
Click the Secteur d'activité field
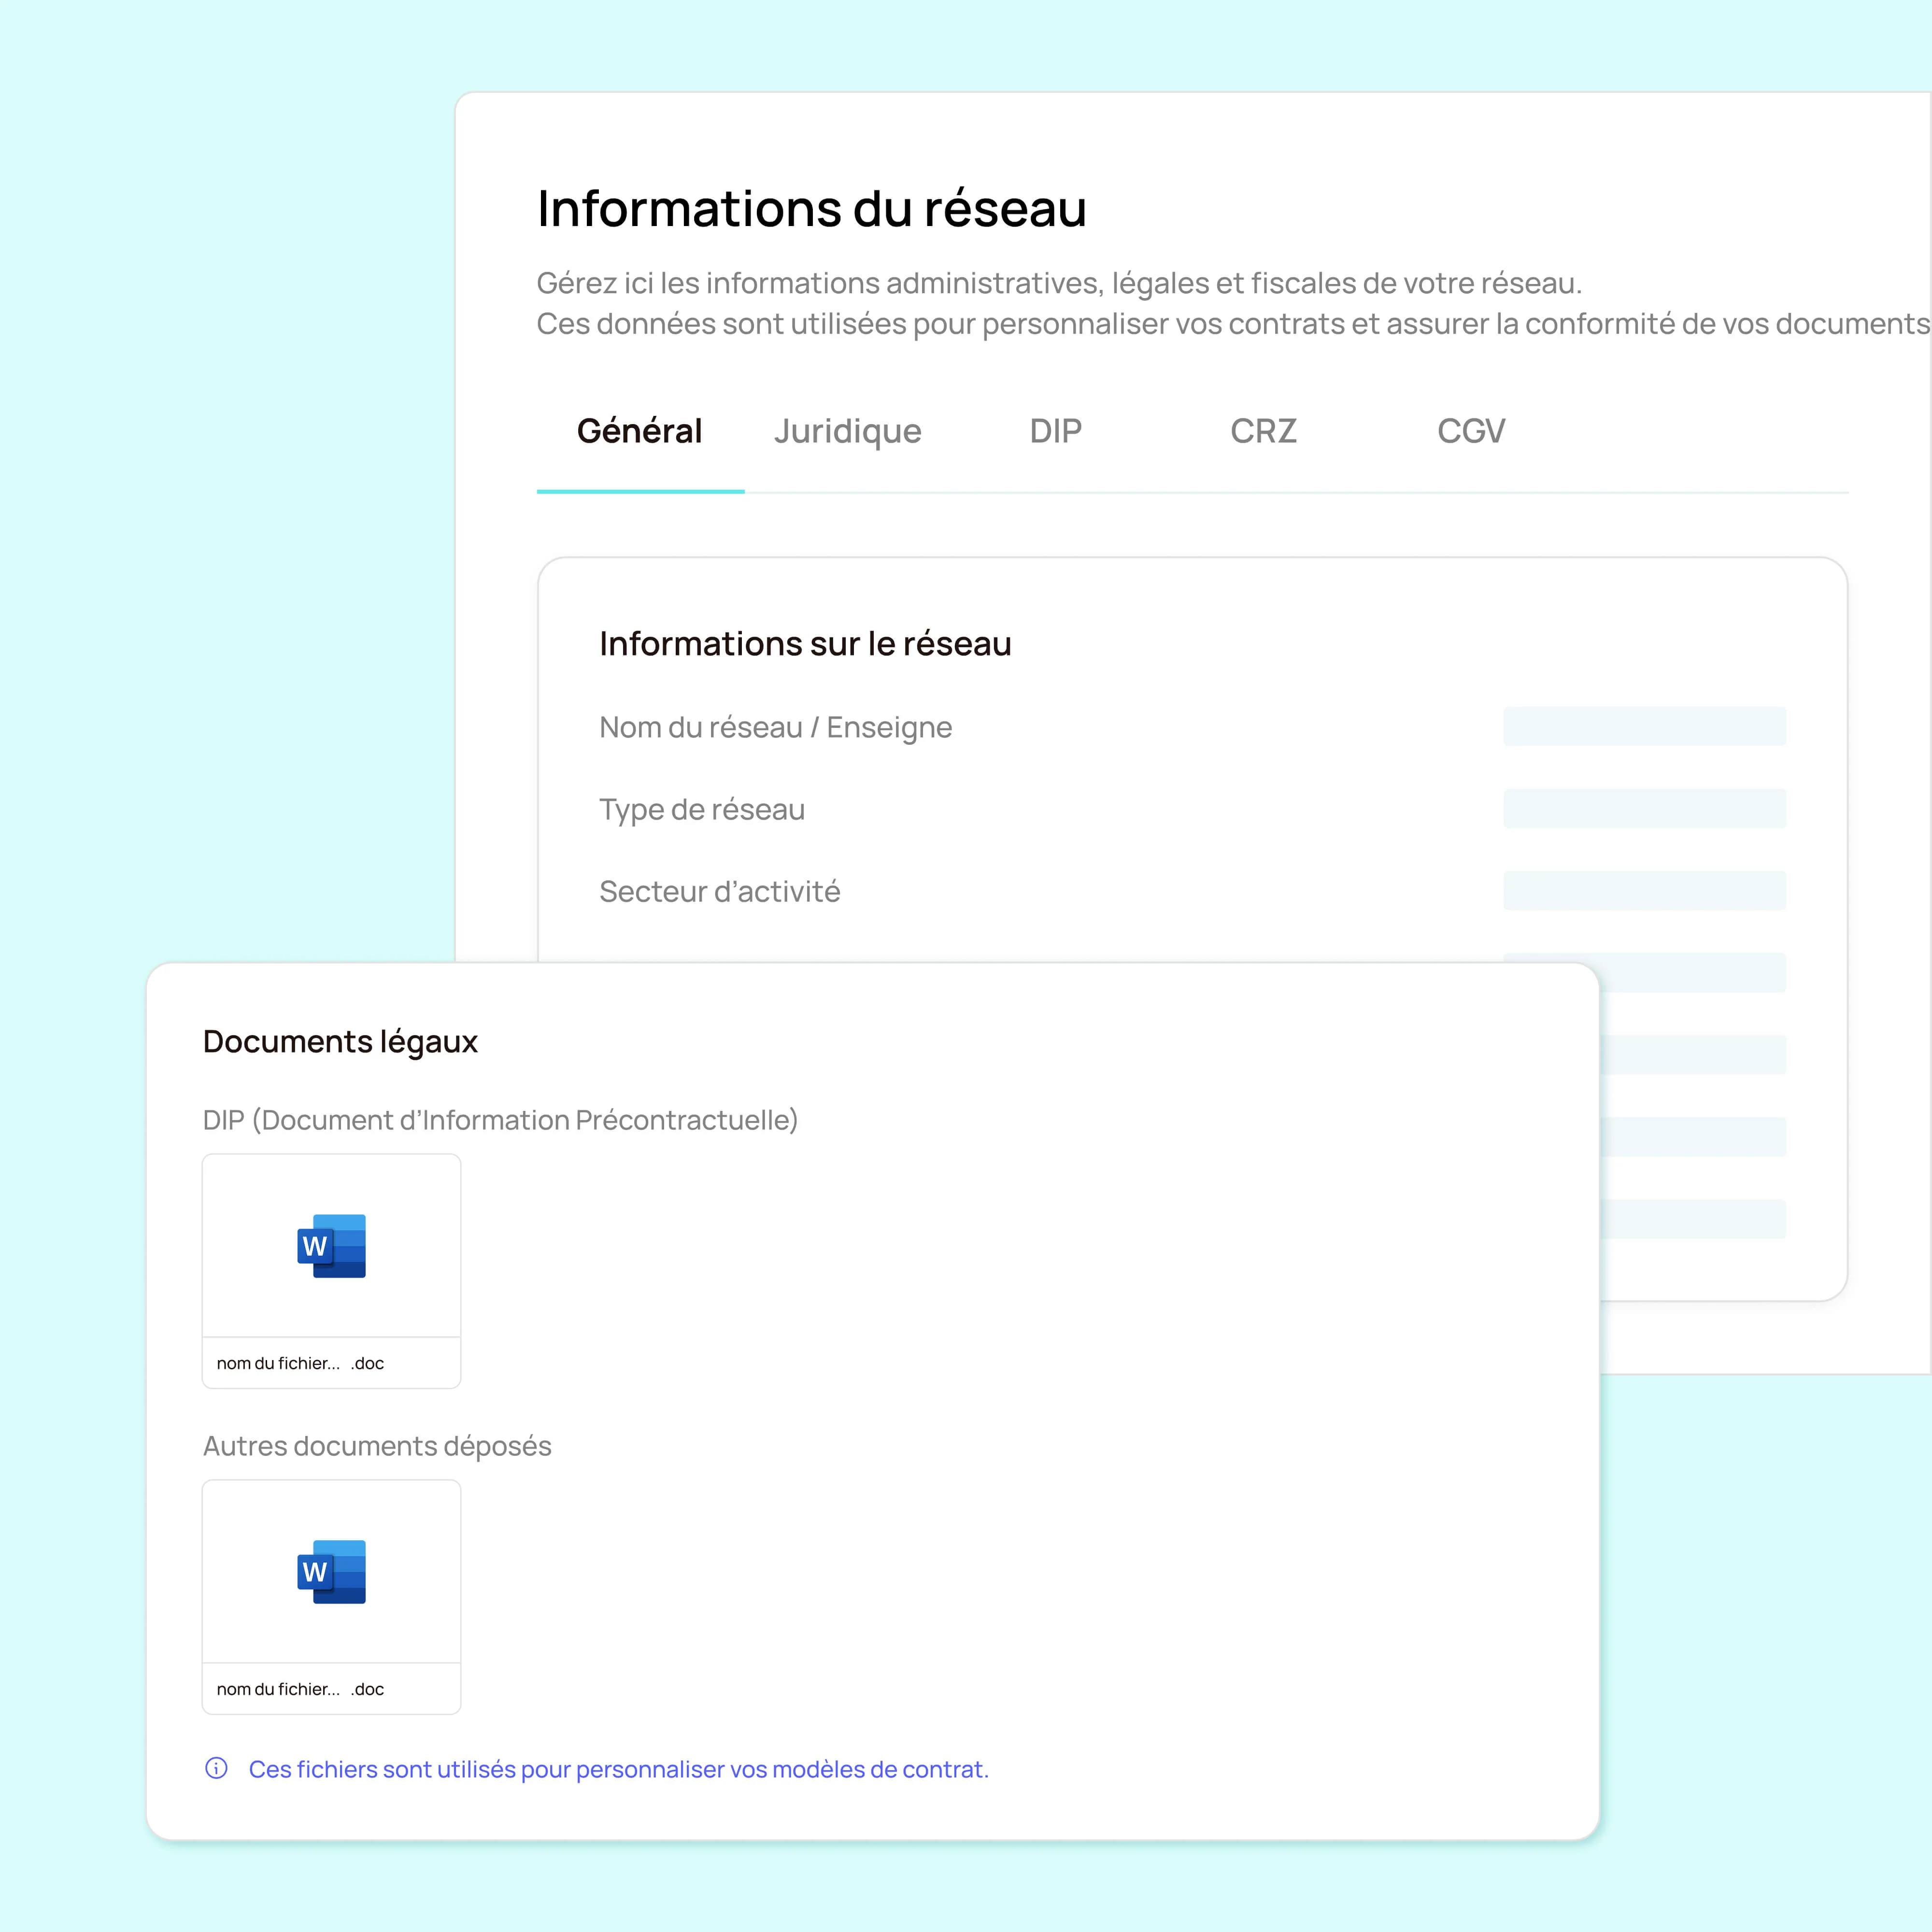coord(1644,890)
